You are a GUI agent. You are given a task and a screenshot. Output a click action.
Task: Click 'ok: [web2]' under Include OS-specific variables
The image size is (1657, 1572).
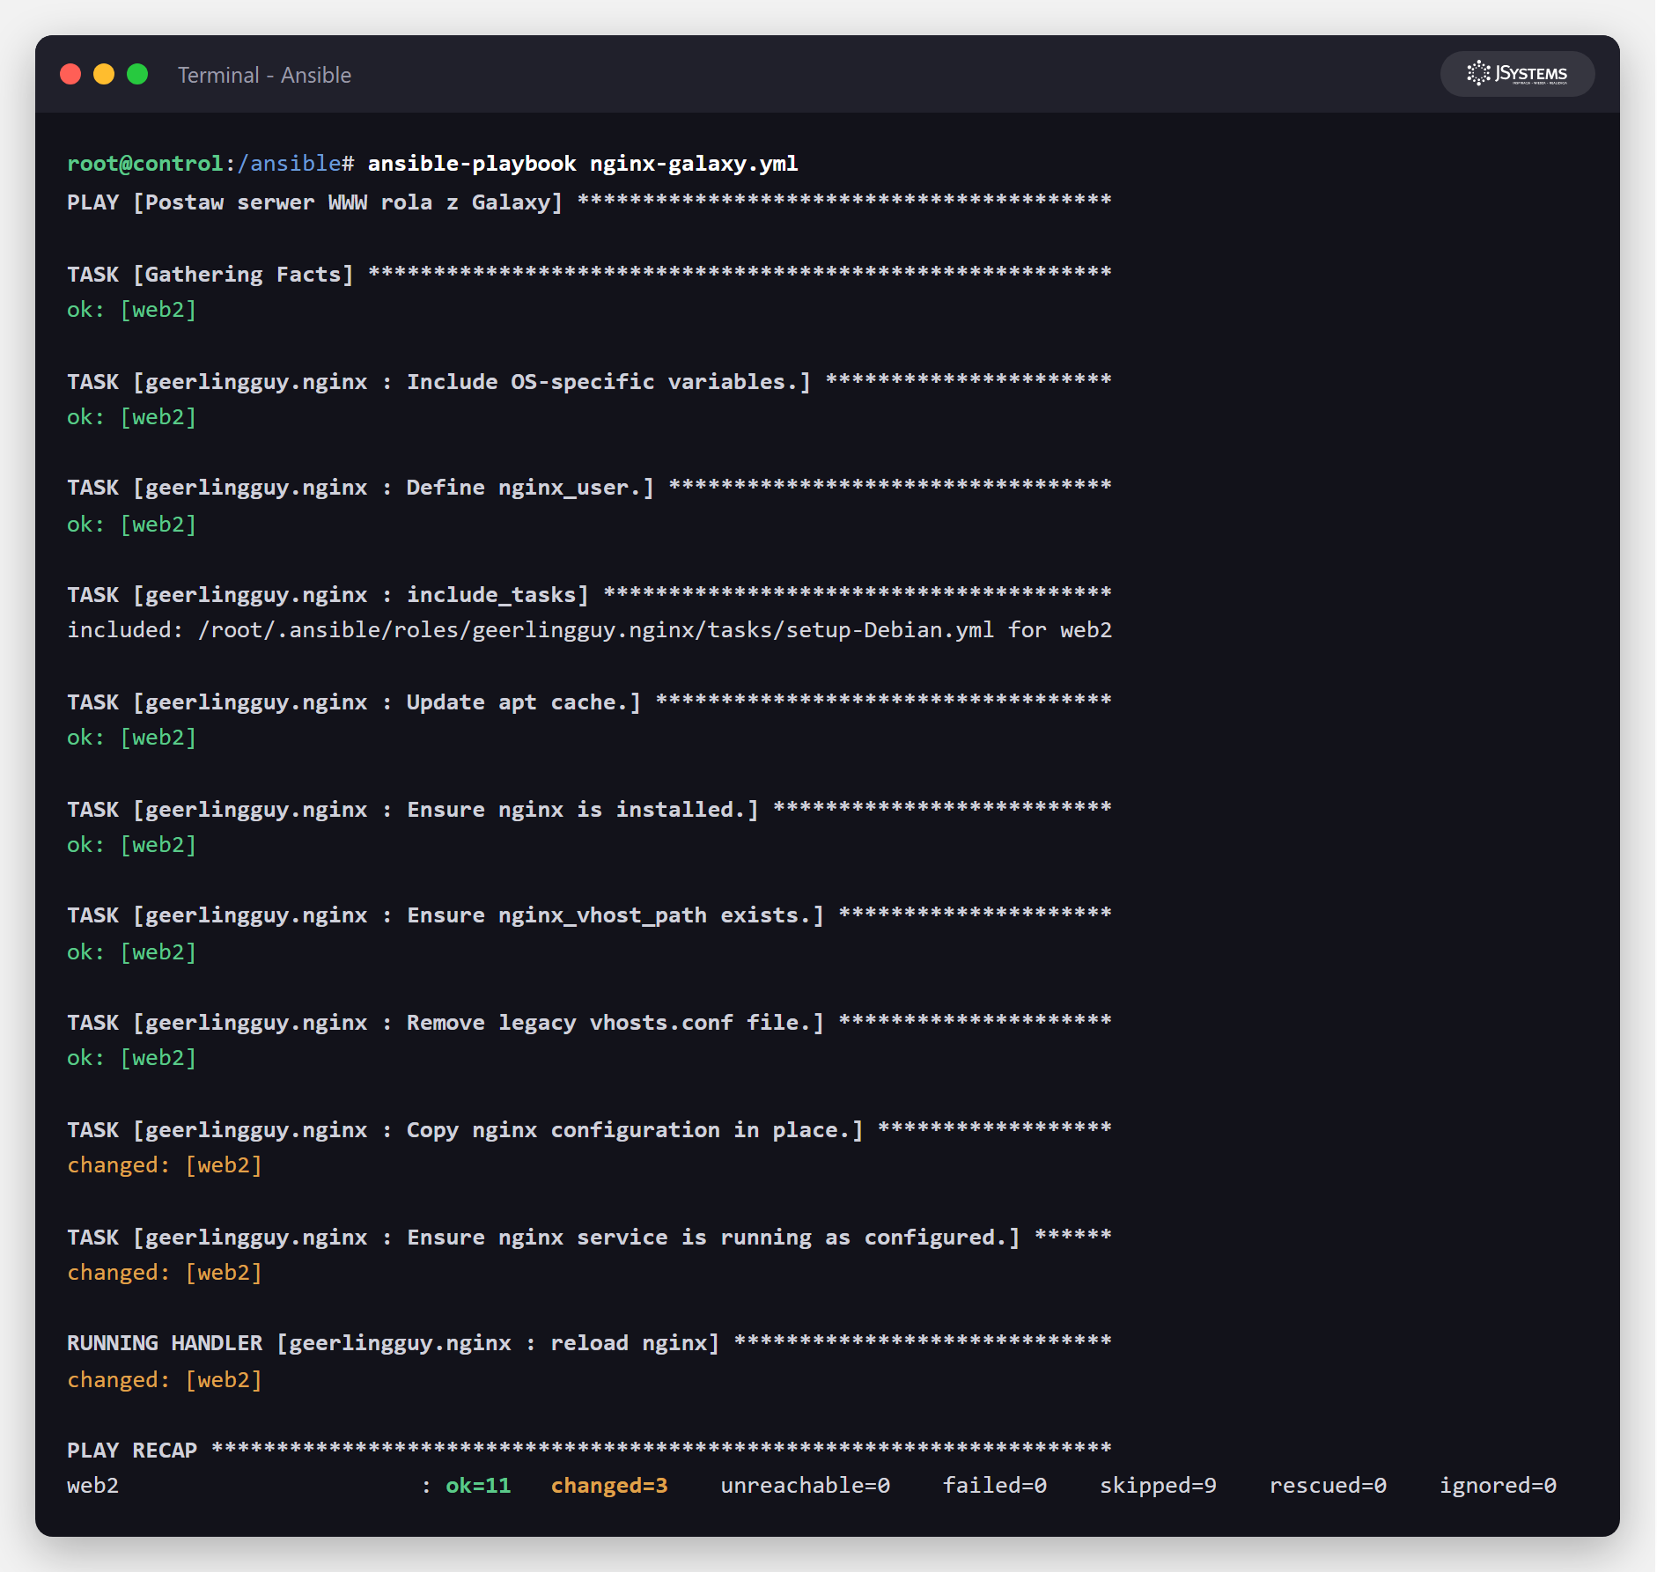click(x=131, y=417)
